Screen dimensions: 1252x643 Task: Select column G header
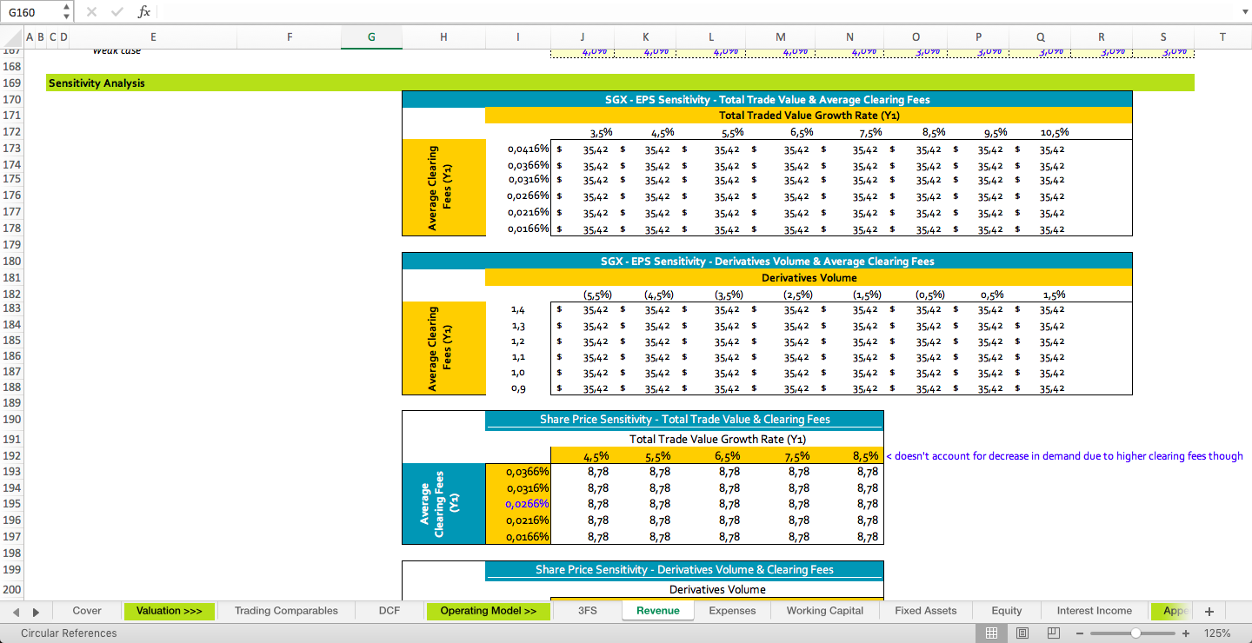point(371,37)
